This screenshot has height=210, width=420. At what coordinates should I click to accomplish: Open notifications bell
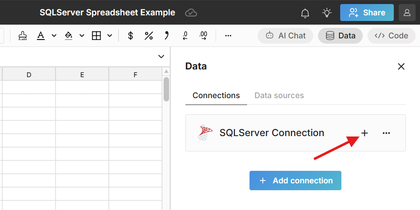305,13
